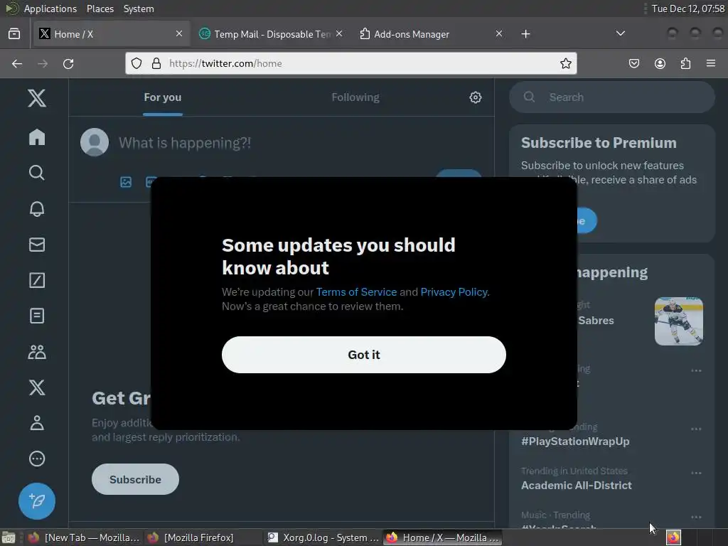This screenshot has height=546, width=728.
Task: Expand the list all tabs chevron
Action: (x=620, y=33)
